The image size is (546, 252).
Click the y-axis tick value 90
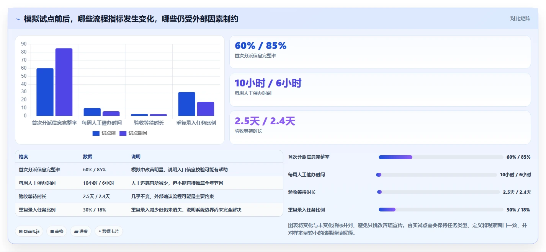point(24,44)
